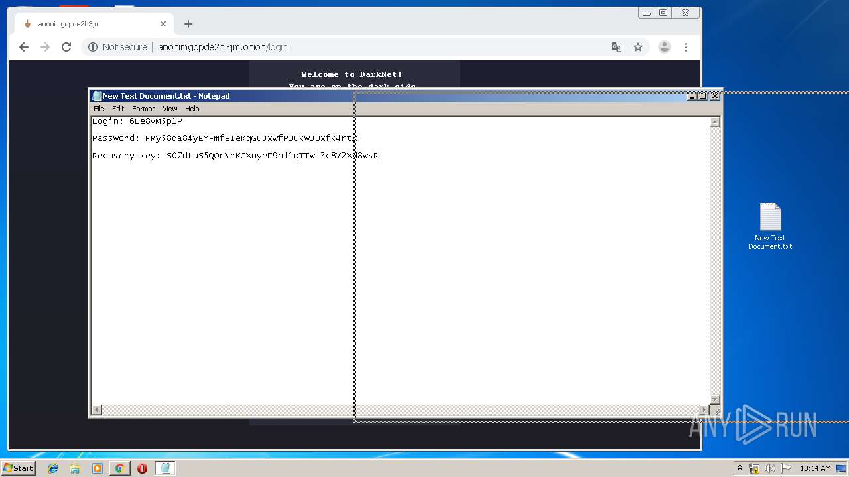Viewport: 849px width, 477px height.
Task: Launch Internet Explorer from taskbar
Action: click(x=53, y=468)
